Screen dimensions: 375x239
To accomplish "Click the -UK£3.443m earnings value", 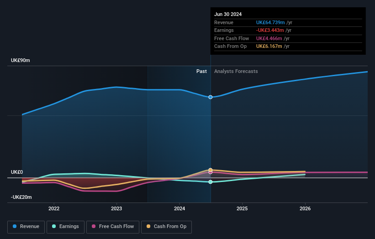I will pos(270,30).
